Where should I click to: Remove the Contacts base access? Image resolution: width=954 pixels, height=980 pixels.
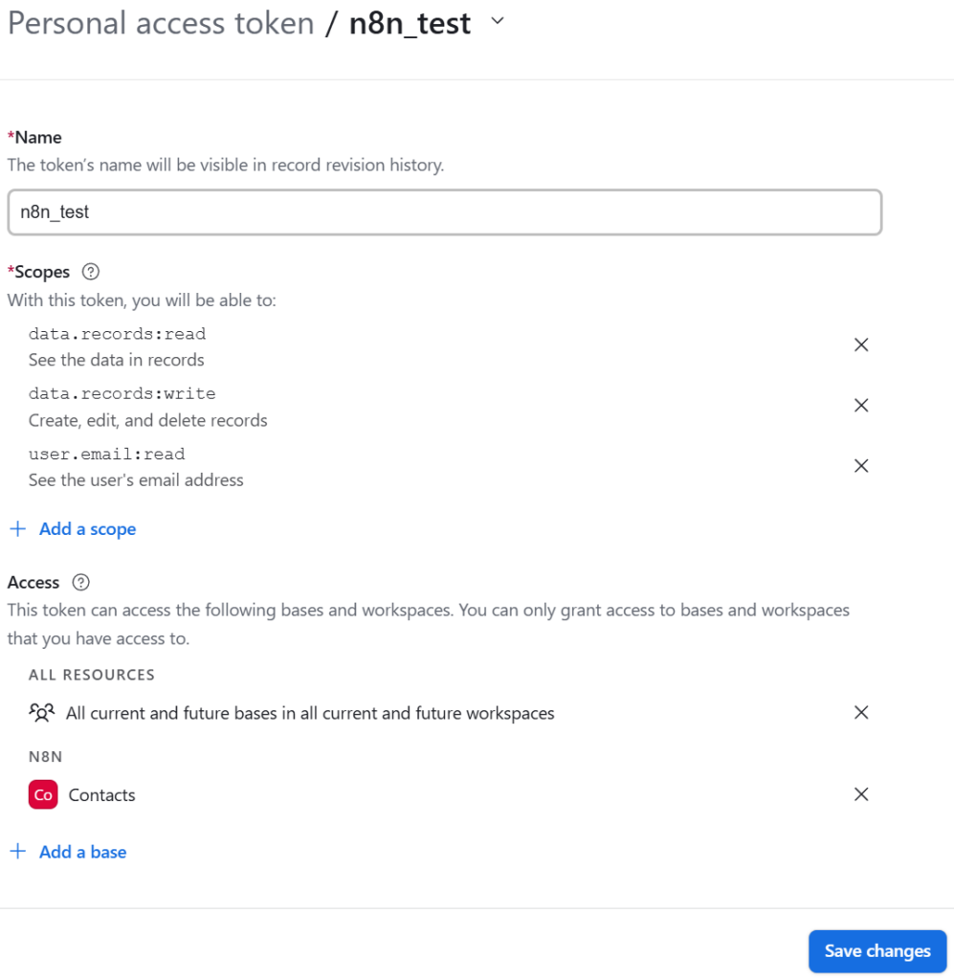click(x=861, y=793)
